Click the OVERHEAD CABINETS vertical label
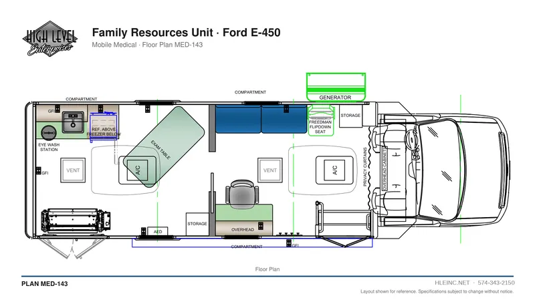This screenshot has height=302, width=535. [x=385, y=169]
